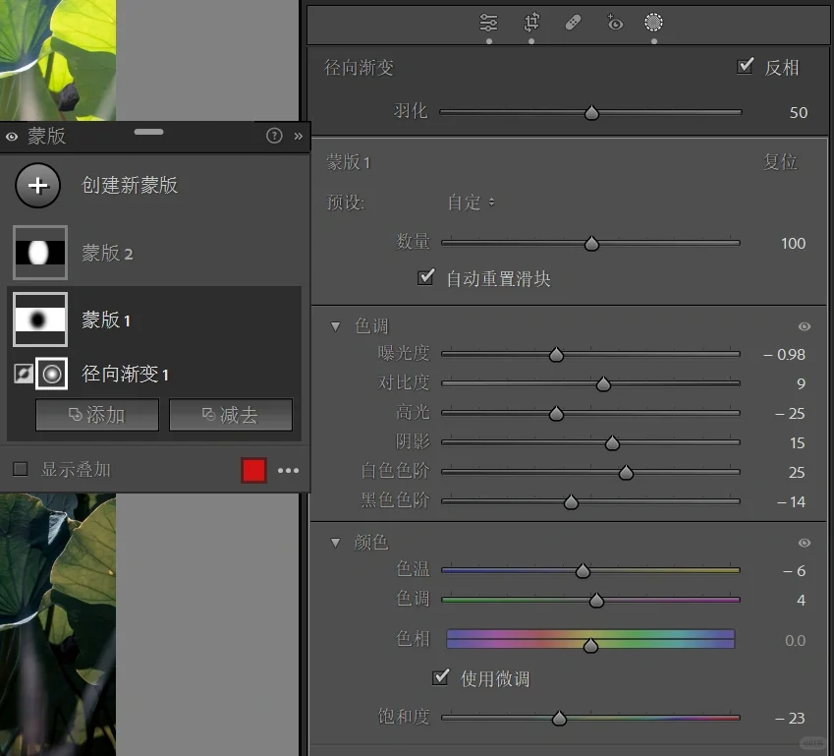The width and height of the screenshot is (834, 756).
Task: Collapse masks panel with double-arrow icon
Action: 299,137
